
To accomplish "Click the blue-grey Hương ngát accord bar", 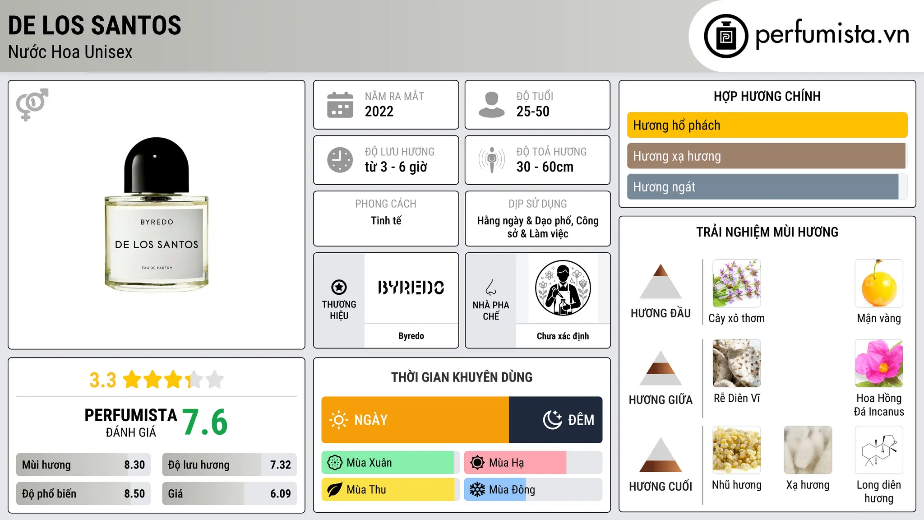I will (x=763, y=186).
